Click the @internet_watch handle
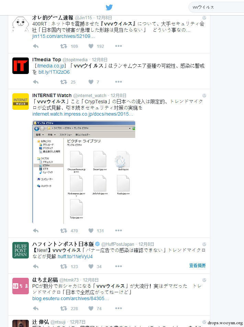244x327 pixels. click(90, 96)
